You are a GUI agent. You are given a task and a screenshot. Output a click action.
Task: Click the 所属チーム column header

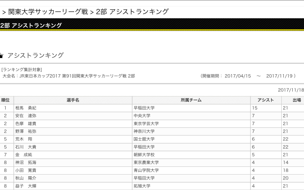191,100
